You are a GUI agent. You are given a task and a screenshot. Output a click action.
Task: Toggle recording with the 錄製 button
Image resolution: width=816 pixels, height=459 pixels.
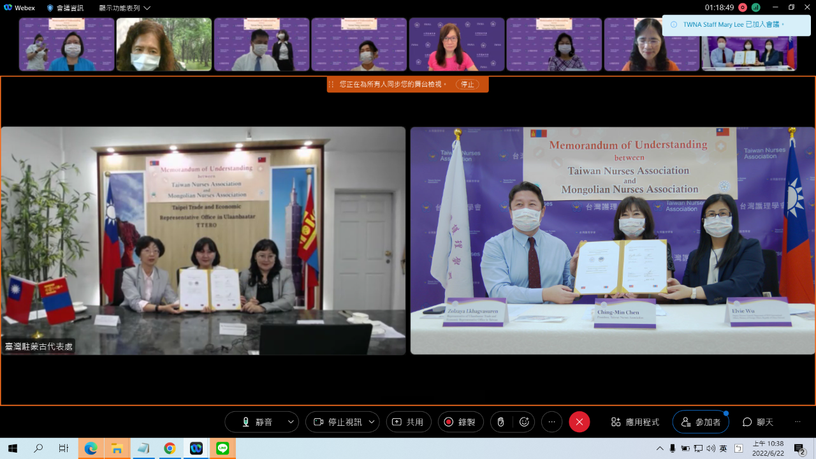point(460,422)
